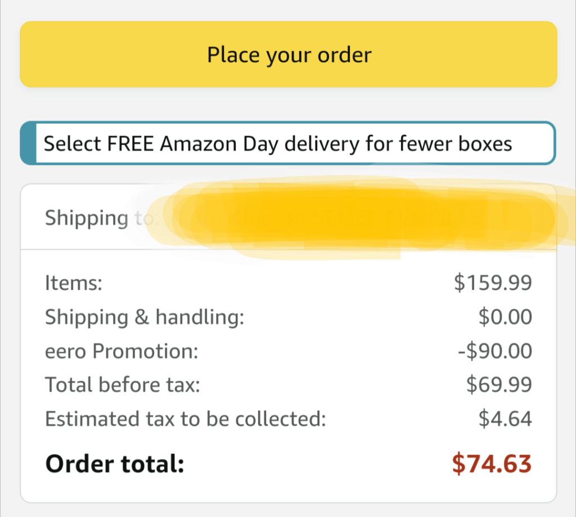Click the Shipping & handling label

[145, 317]
